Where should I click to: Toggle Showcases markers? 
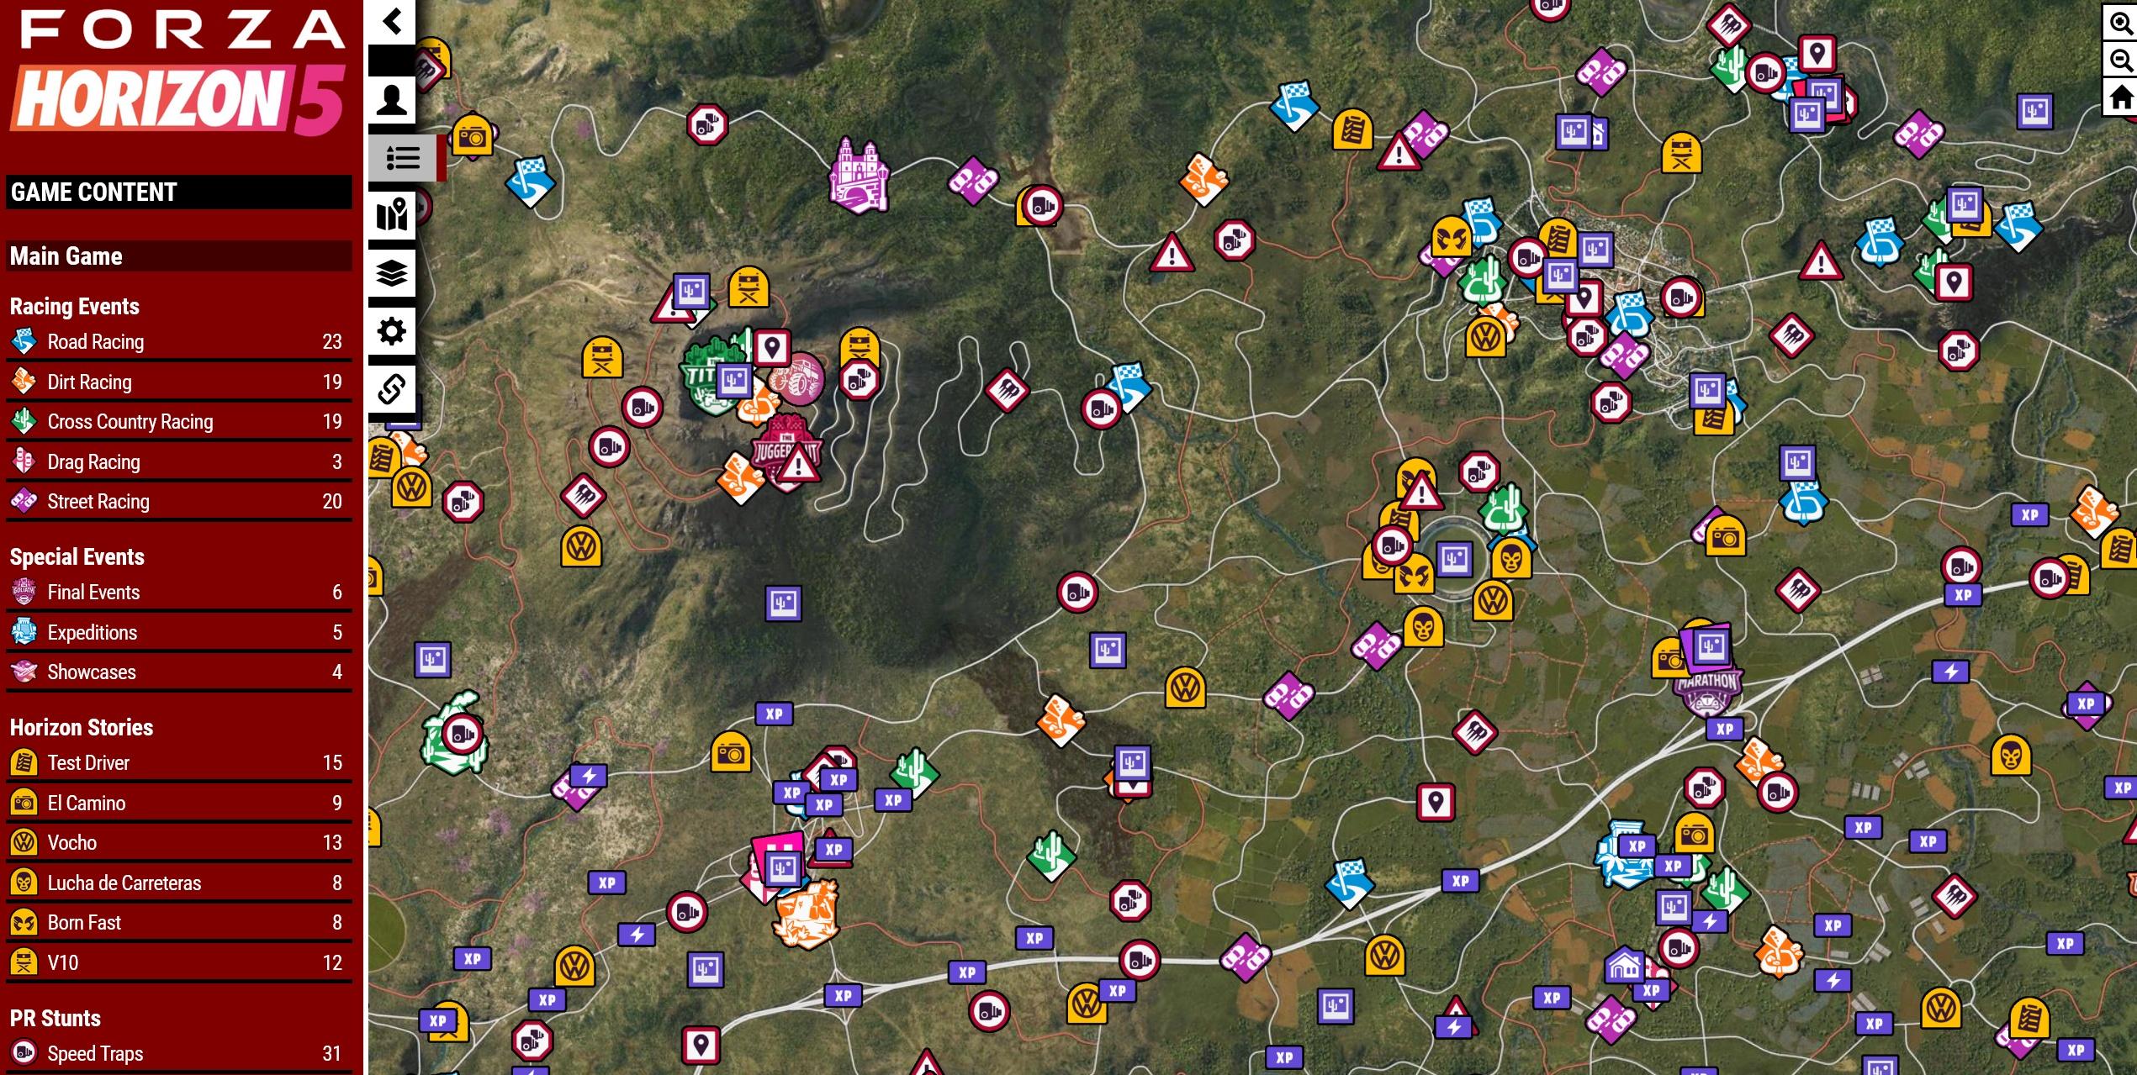178,672
